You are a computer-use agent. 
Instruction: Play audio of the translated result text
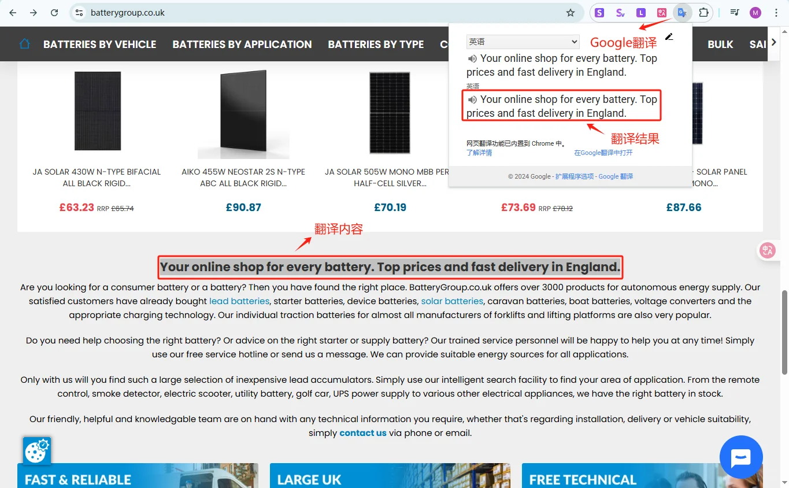pos(472,99)
